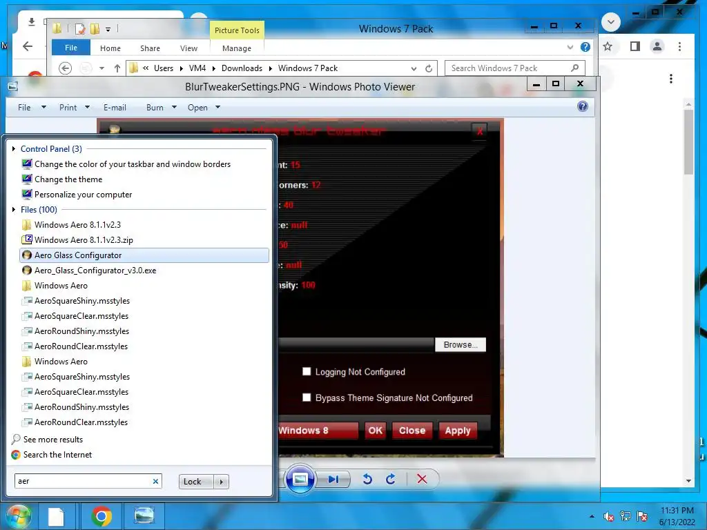
Task: Click volume muted tray icon
Action: point(609,516)
